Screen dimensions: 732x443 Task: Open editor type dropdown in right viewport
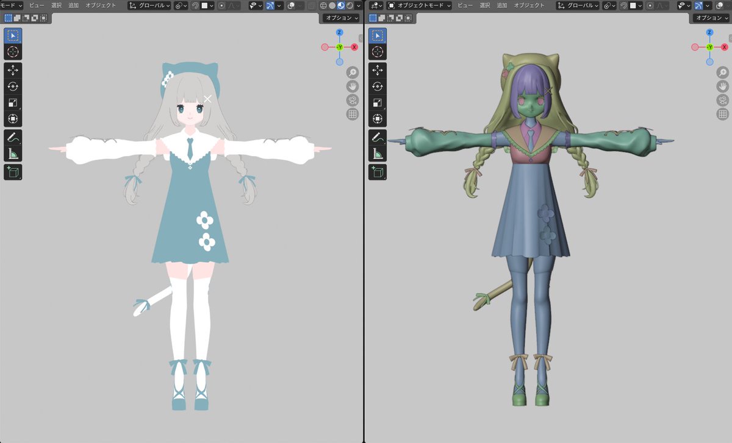376,5
